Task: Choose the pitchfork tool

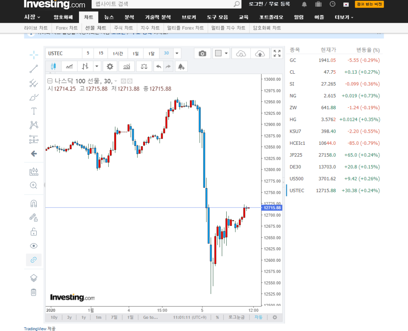Action: tap(34, 83)
